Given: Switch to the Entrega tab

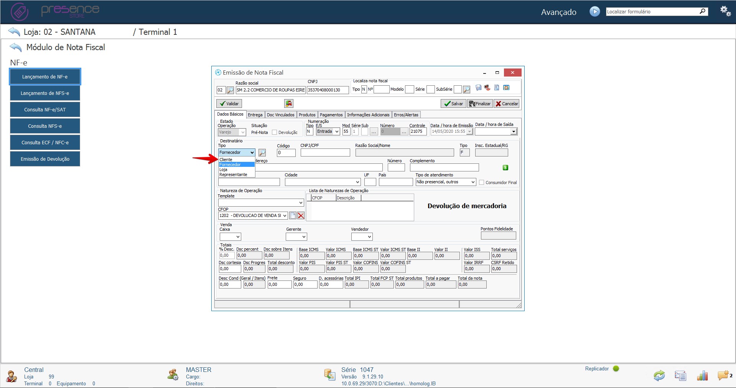Looking at the screenshot, I should (x=255, y=115).
